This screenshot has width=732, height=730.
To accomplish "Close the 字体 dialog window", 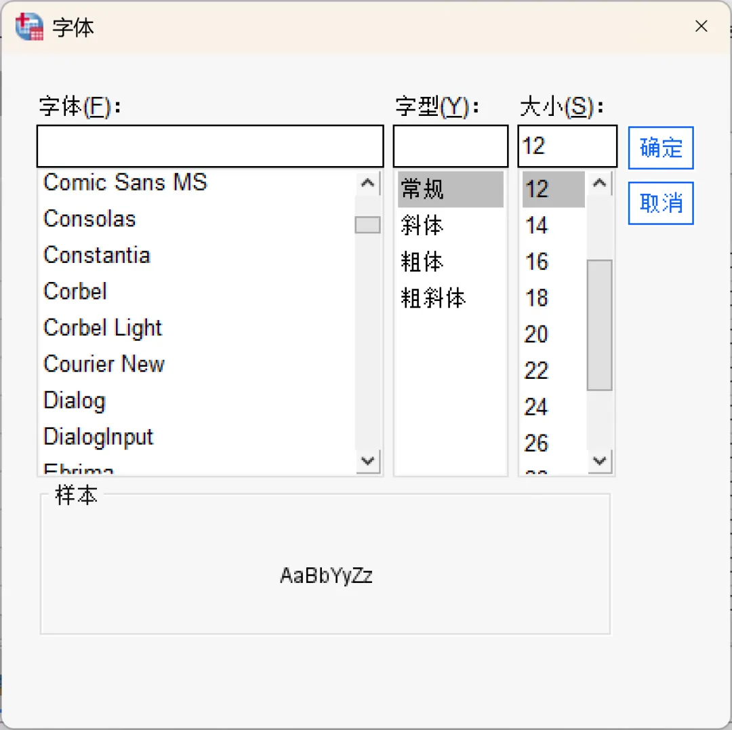I will (x=701, y=26).
